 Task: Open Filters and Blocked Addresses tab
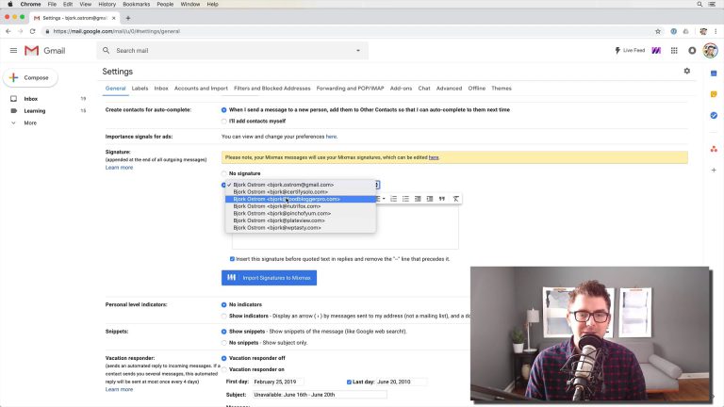pyautogui.click(x=271, y=89)
